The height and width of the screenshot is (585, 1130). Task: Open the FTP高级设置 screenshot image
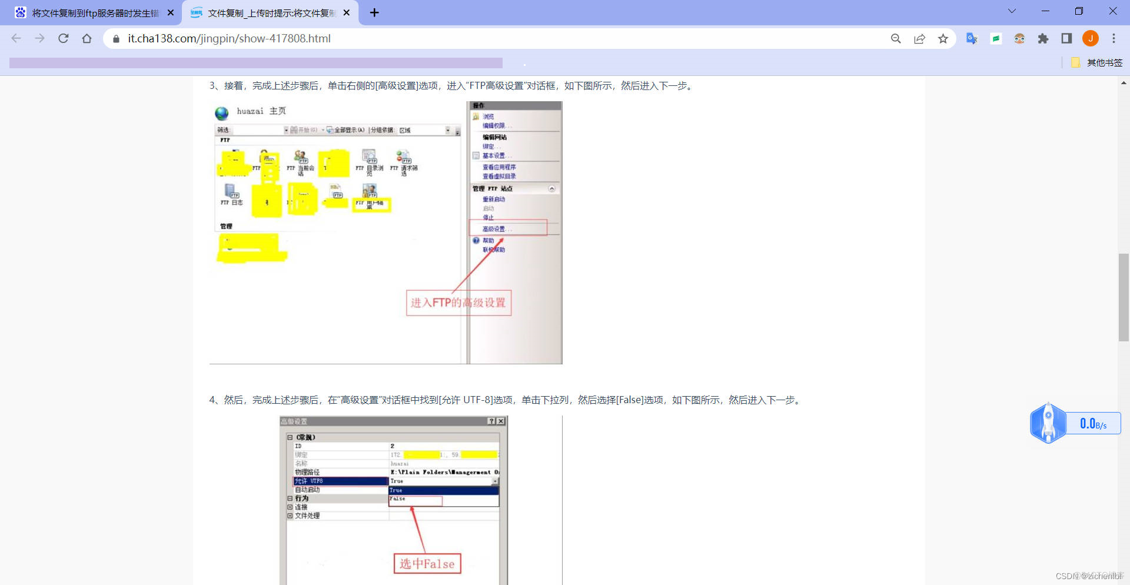pos(386,232)
